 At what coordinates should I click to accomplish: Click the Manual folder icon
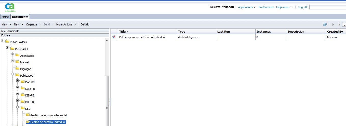pyautogui.click(x=17, y=62)
